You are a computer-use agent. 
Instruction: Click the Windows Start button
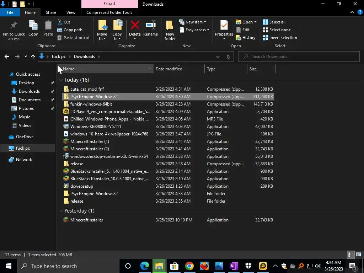pos(9,266)
